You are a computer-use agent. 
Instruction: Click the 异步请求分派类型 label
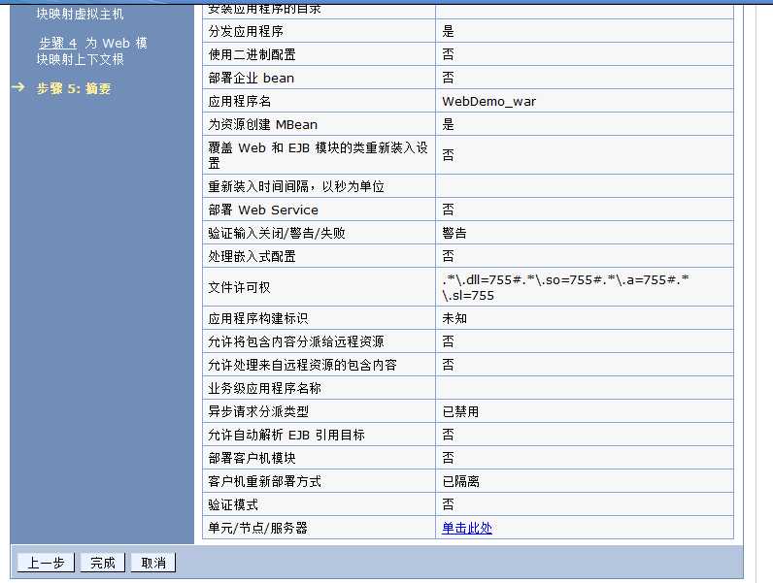258,411
